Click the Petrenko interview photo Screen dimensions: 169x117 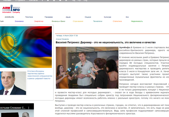point(87,68)
